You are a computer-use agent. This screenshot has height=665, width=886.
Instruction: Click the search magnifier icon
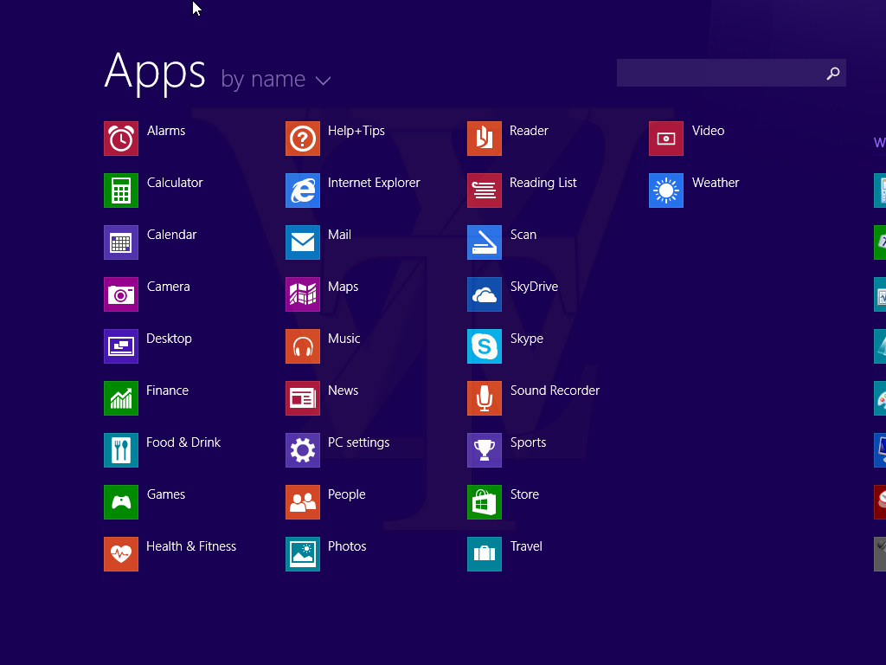pyautogui.click(x=833, y=73)
